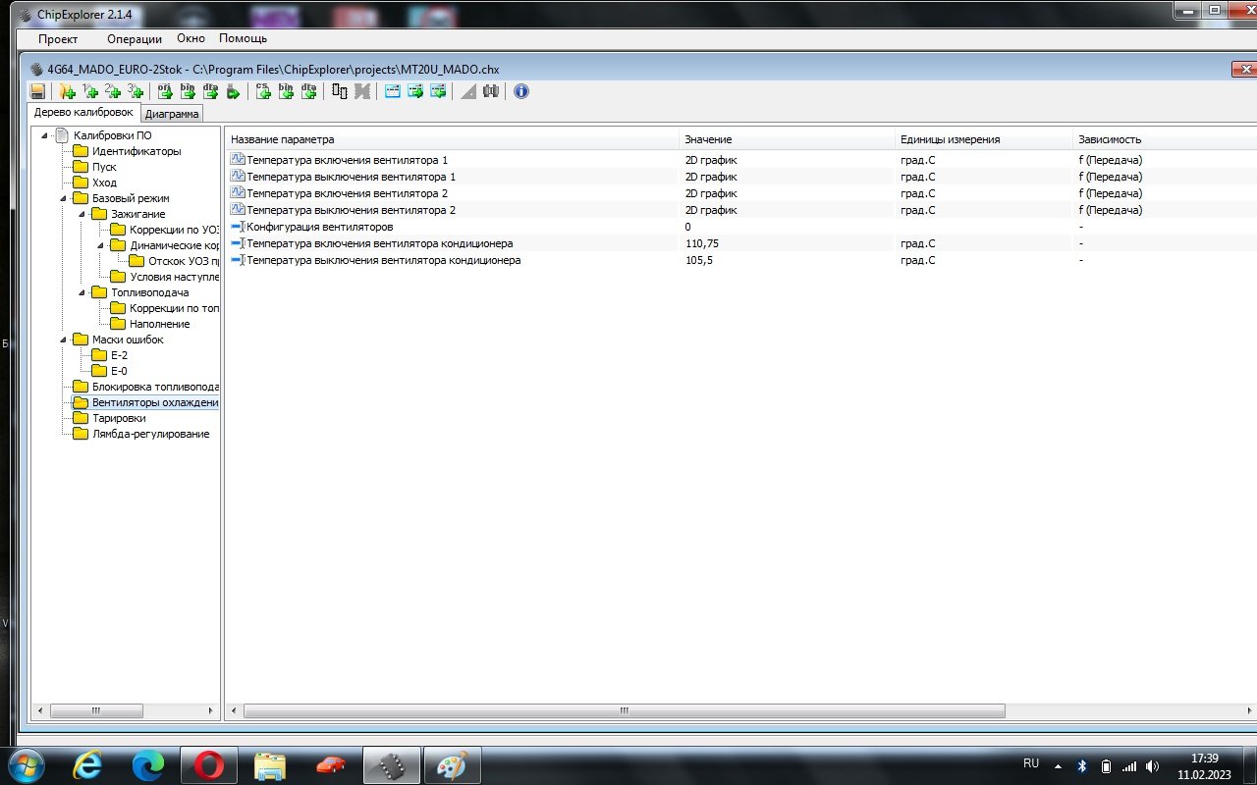Launch Opera browser from the taskbar

208,765
